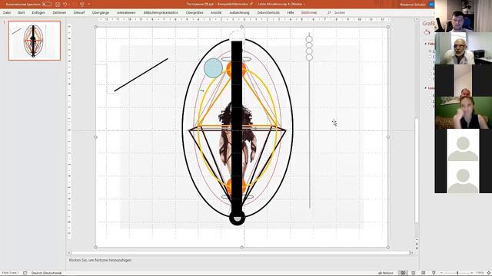The width and height of the screenshot is (492, 276).
Task: Select the top circle in the stacked circle chain
Action: click(x=309, y=39)
